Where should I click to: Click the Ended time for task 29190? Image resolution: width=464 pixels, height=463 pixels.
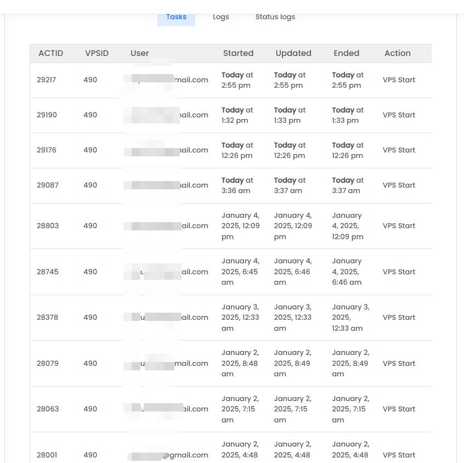pyautogui.click(x=348, y=115)
